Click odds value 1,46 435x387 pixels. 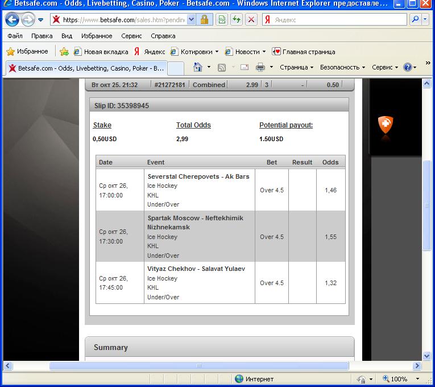pyautogui.click(x=331, y=190)
